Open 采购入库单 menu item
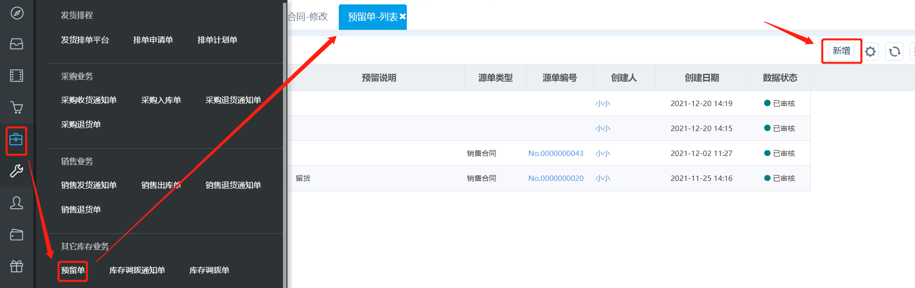915x288 pixels. click(161, 100)
